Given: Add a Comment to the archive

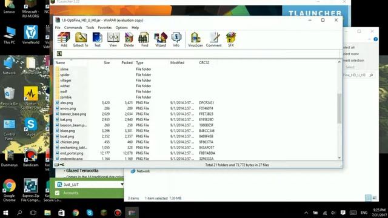Looking at the screenshot, I should tap(214, 39).
